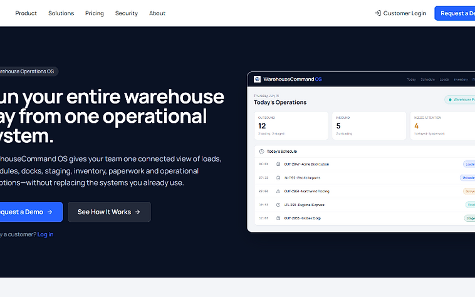This screenshot has height=297, width=475.
Task: Click the check icon for LTL-593 Regional Express
Action: (278, 205)
